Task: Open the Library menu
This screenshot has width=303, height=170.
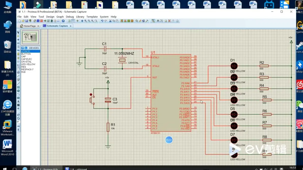Action: 80,17
